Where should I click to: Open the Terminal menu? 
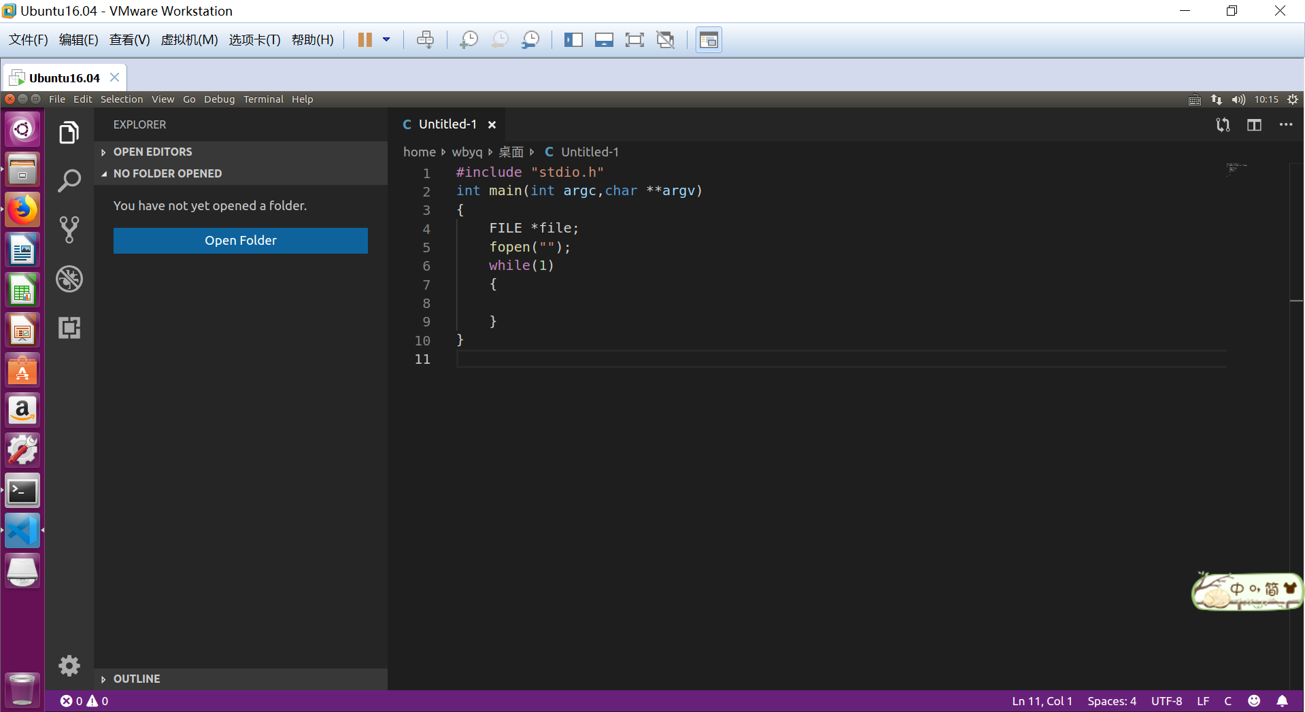point(263,99)
